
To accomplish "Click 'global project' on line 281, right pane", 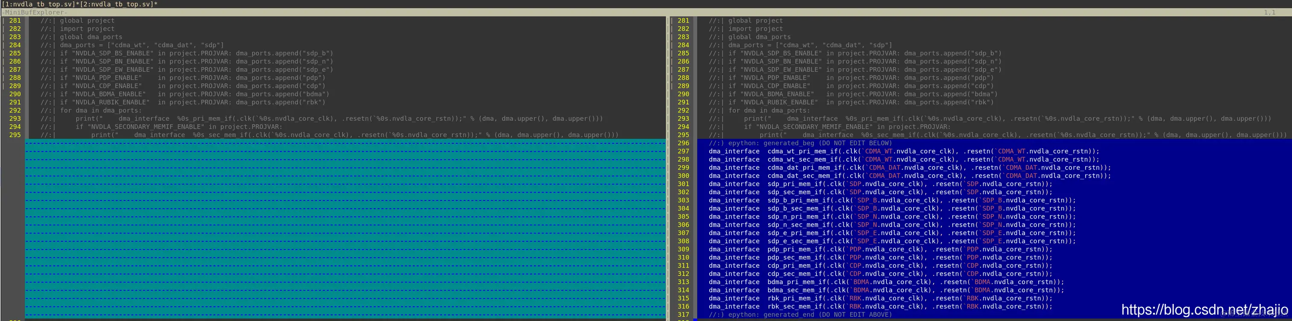I will click(755, 20).
